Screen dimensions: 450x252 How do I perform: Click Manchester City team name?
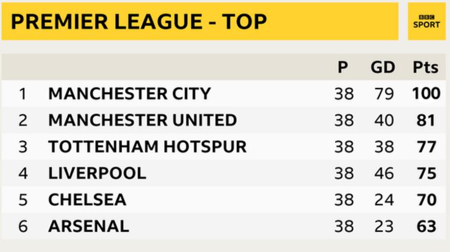tap(130, 93)
